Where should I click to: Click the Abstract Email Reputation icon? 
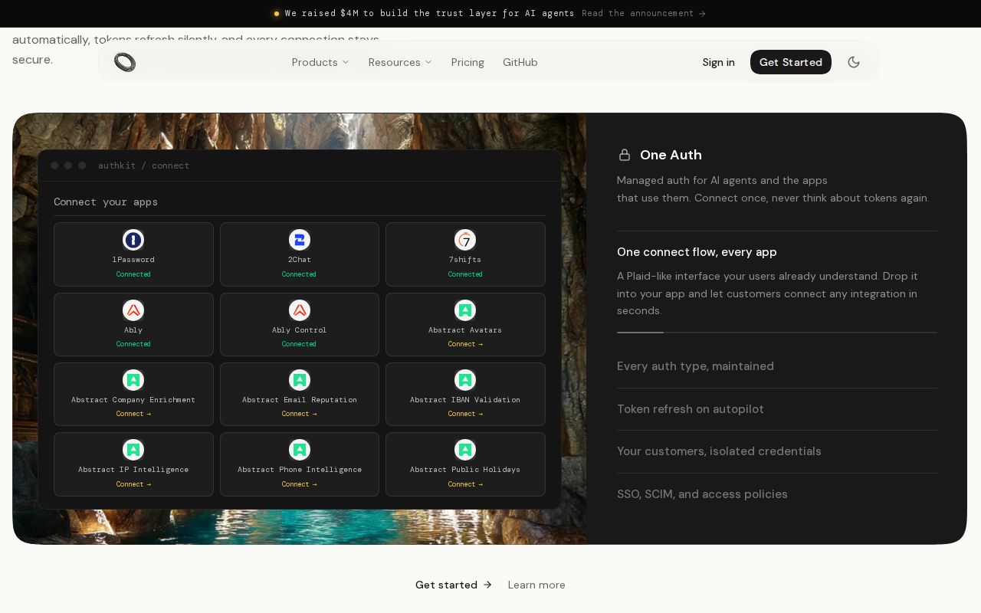(x=300, y=380)
